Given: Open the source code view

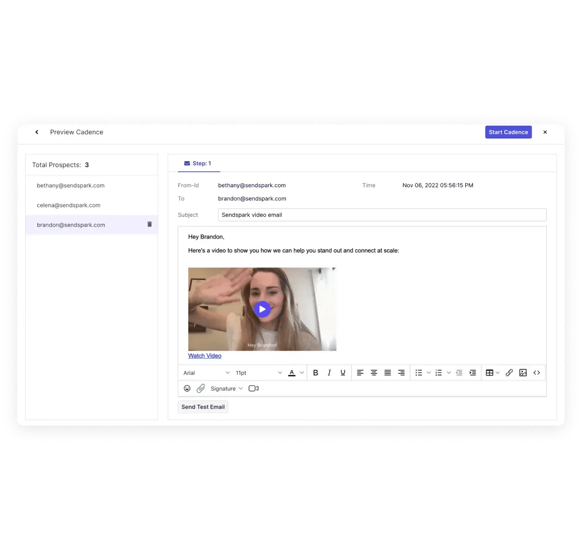Looking at the screenshot, I should [537, 372].
